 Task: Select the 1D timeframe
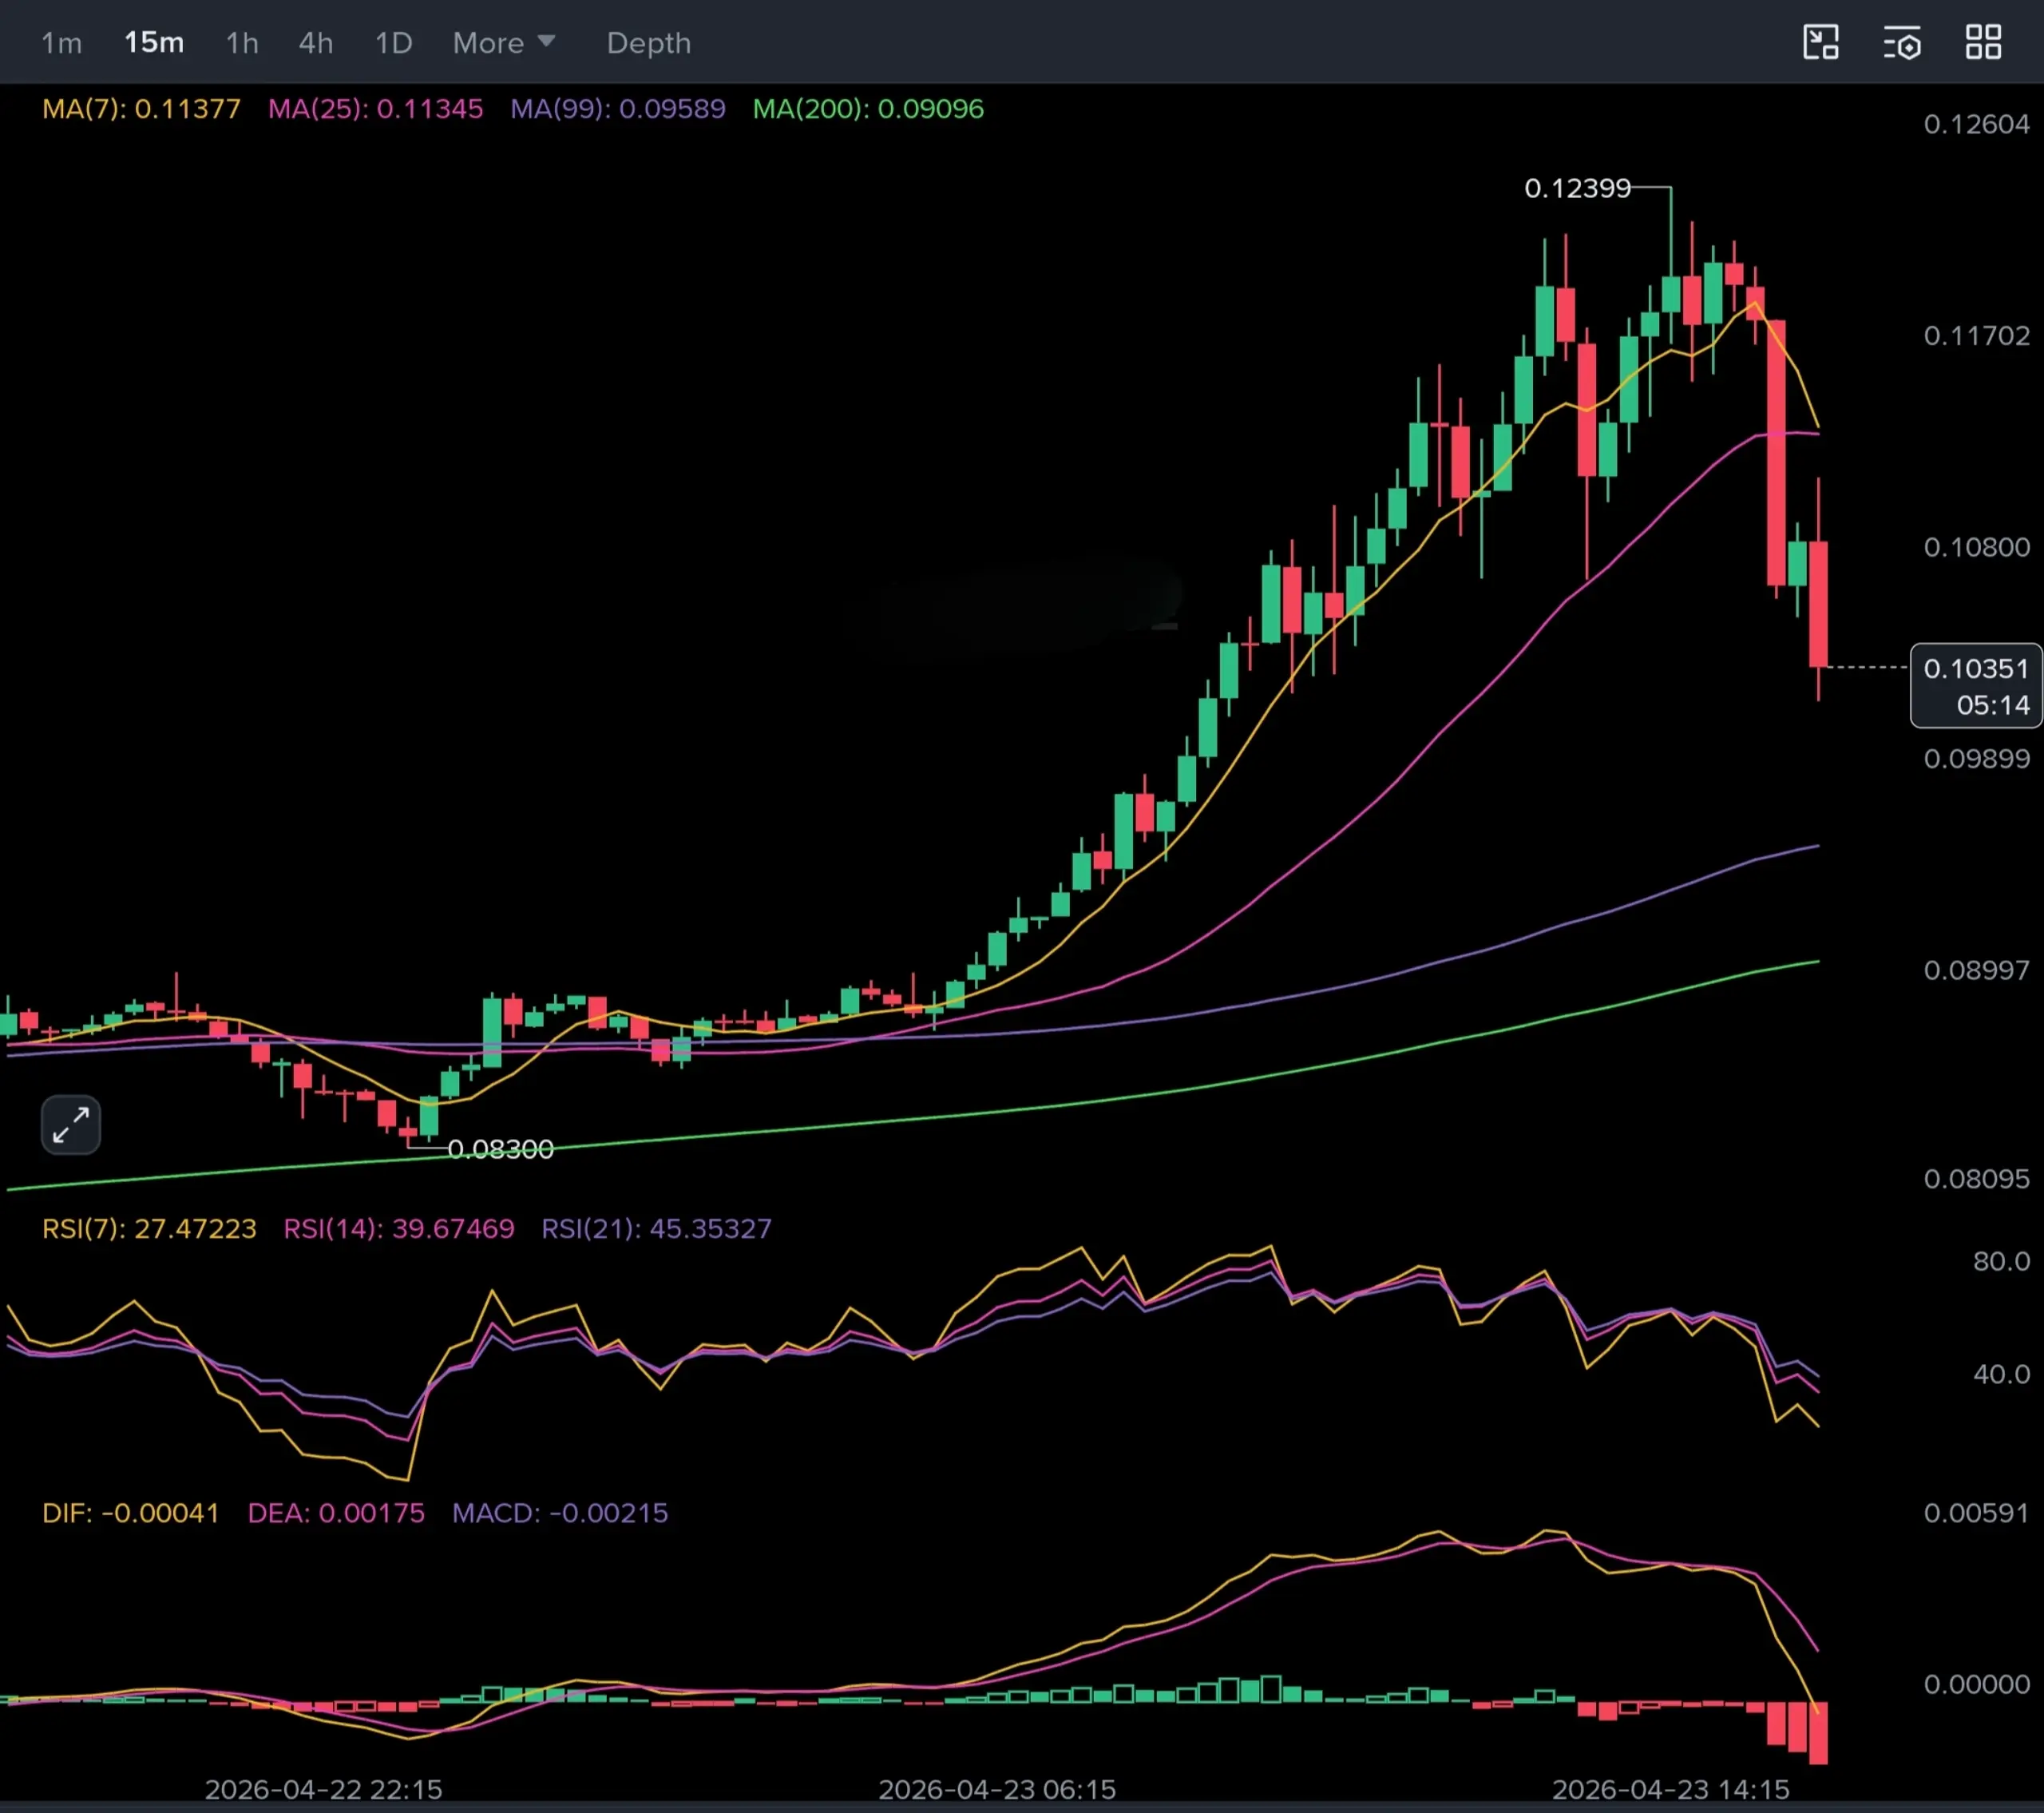(393, 43)
